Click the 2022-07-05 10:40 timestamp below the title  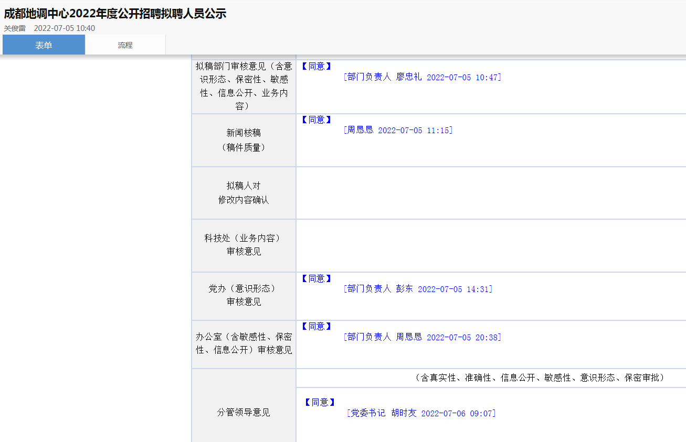pos(65,28)
